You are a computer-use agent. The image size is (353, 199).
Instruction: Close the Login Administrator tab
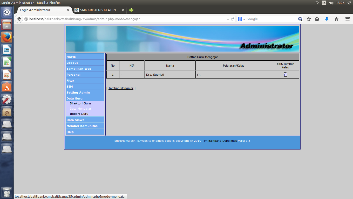click(x=68, y=10)
